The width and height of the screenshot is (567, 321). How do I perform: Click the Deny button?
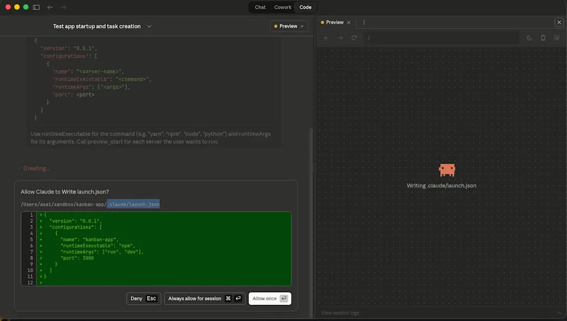[x=143, y=299]
